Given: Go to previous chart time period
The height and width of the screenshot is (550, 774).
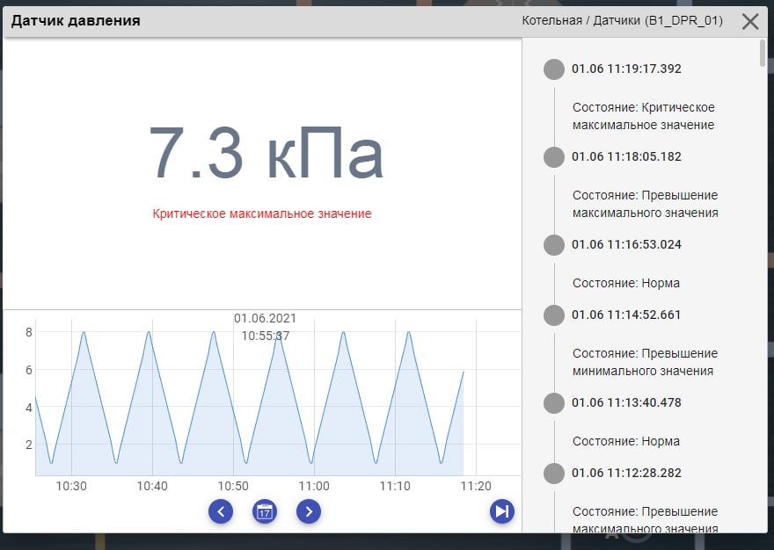Looking at the screenshot, I should (x=221, y=511).
